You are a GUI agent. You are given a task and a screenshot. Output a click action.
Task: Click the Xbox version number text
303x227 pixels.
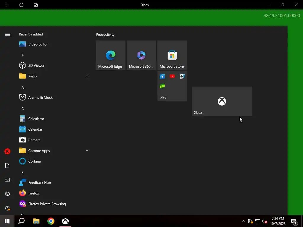pos(282,15)
